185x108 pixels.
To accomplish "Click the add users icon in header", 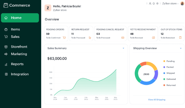I will [x=150, y=3].
